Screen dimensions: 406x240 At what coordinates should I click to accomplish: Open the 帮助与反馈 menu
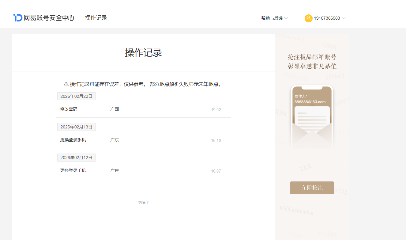click(x=275, y=18)
